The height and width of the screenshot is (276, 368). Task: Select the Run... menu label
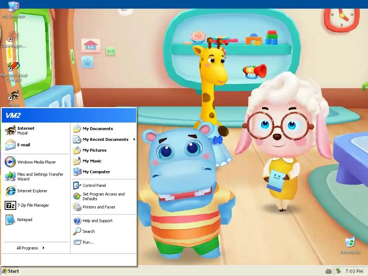88,242
